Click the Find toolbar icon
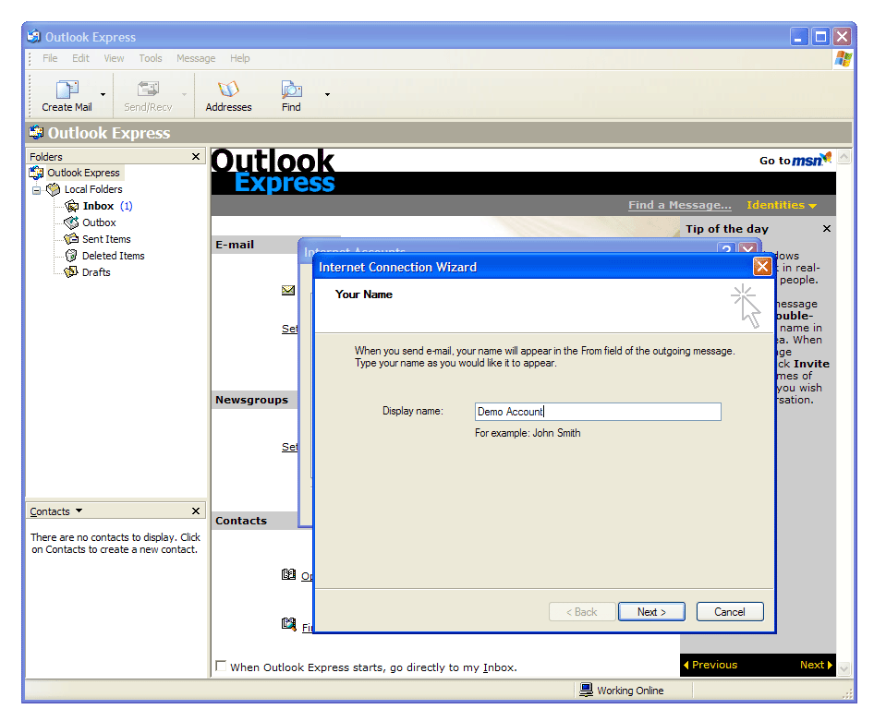 [291, 89]
